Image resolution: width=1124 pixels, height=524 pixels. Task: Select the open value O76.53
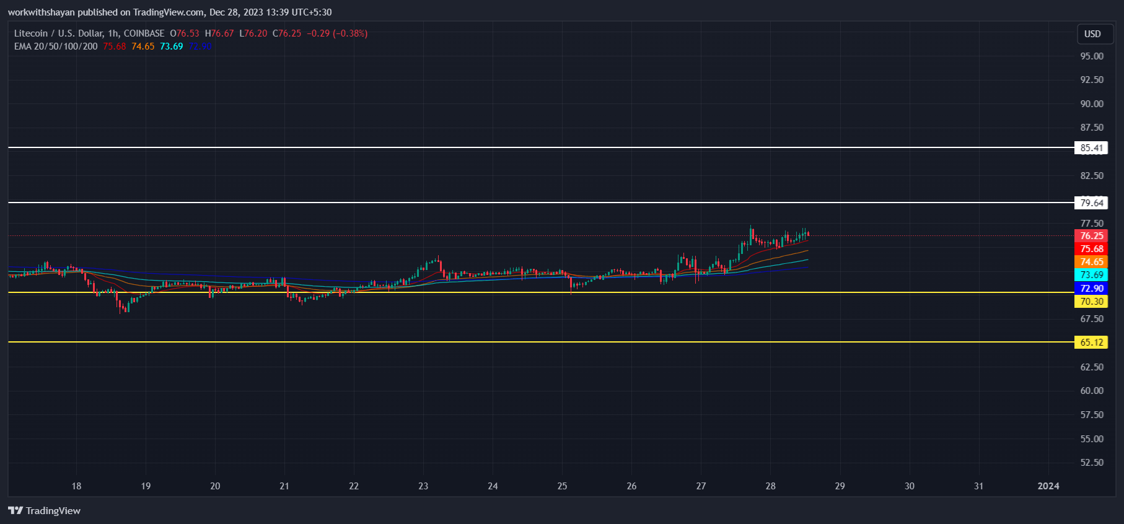(185, 33)
